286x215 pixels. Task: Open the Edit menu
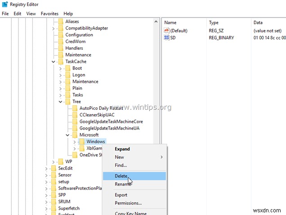coord(18,13)
